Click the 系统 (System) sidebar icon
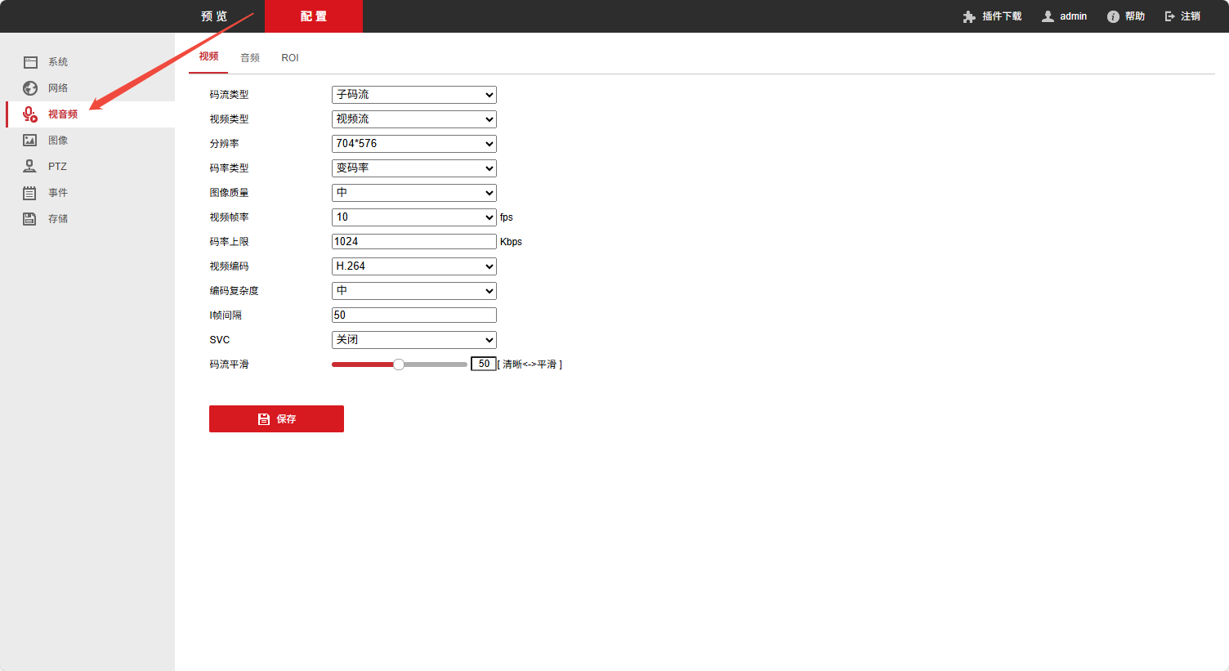This screenshot has height=671, width=1229. (30, 62)
